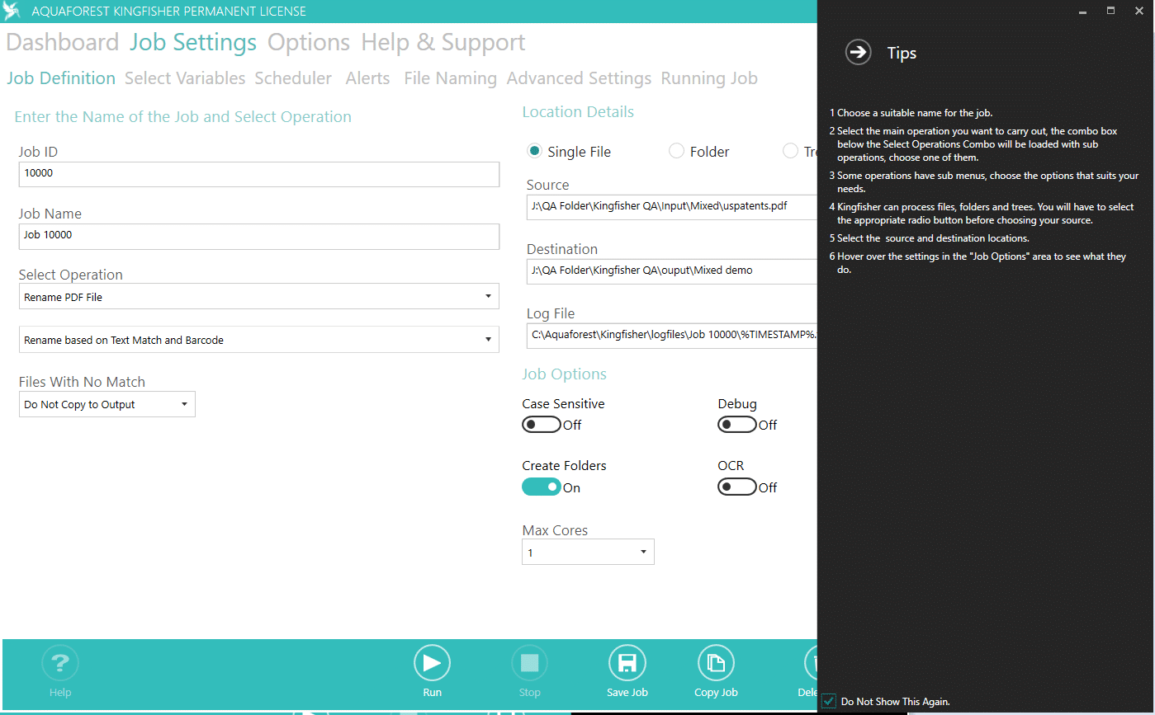Enable the OCR toggle
Image resolution: width=1155 pixels, height=715 pixels.
tap(737, 487)
